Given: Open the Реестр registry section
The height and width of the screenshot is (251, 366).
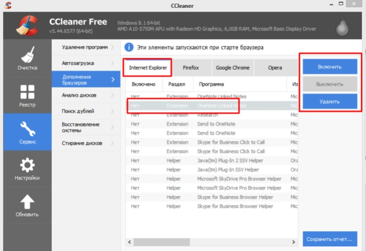Looking at the screenshot, I should [27, 95].
